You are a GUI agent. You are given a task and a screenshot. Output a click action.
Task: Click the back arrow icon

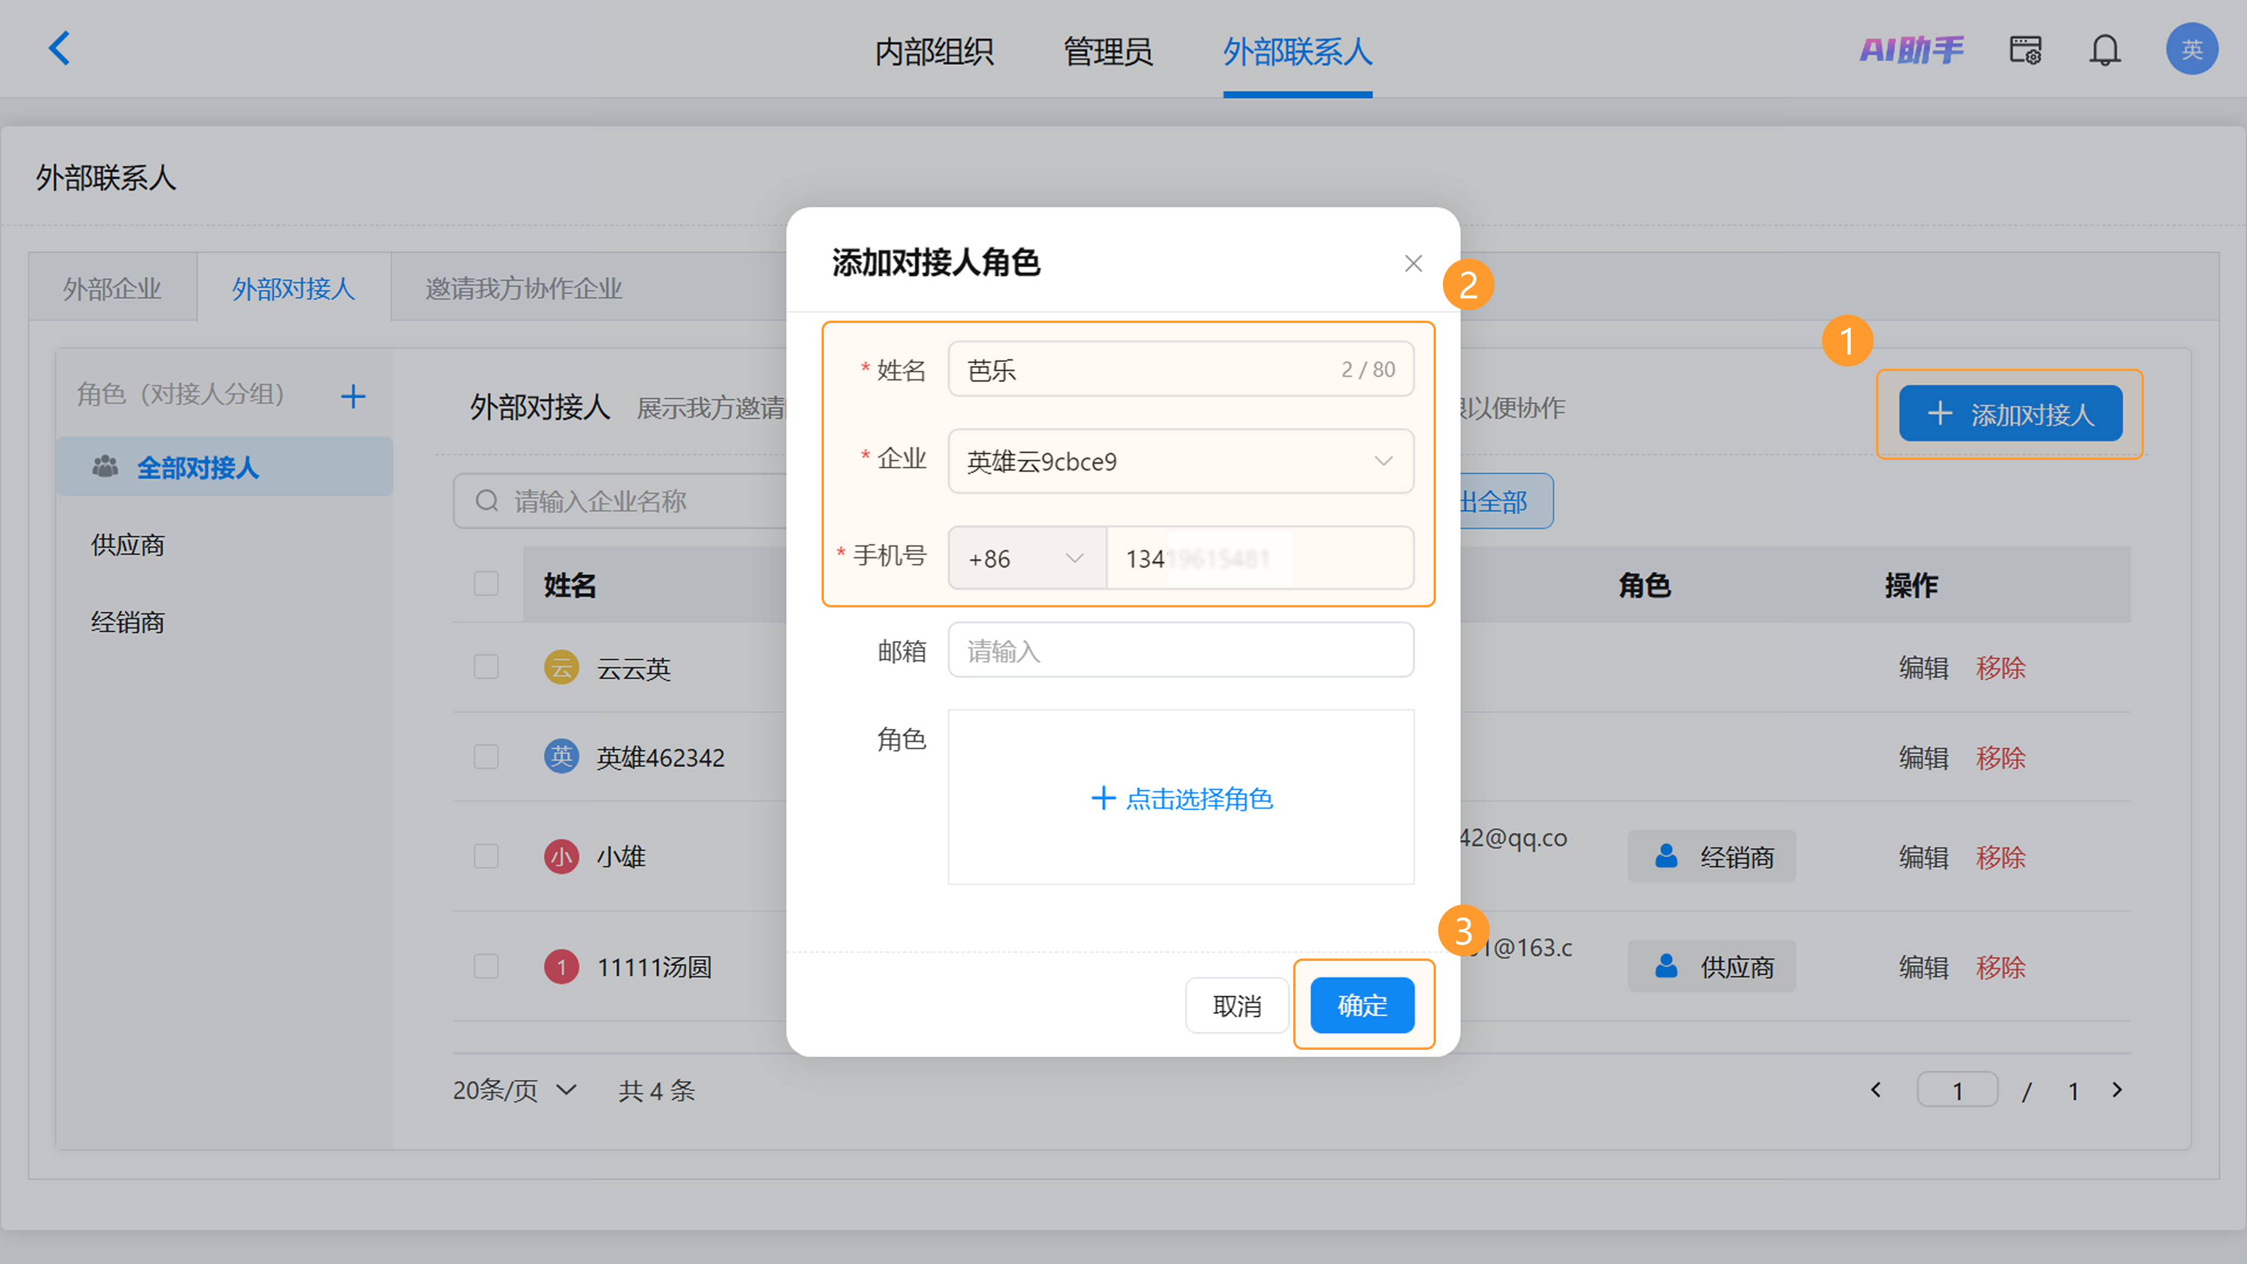pyautogui.click(x=59, y=49)
